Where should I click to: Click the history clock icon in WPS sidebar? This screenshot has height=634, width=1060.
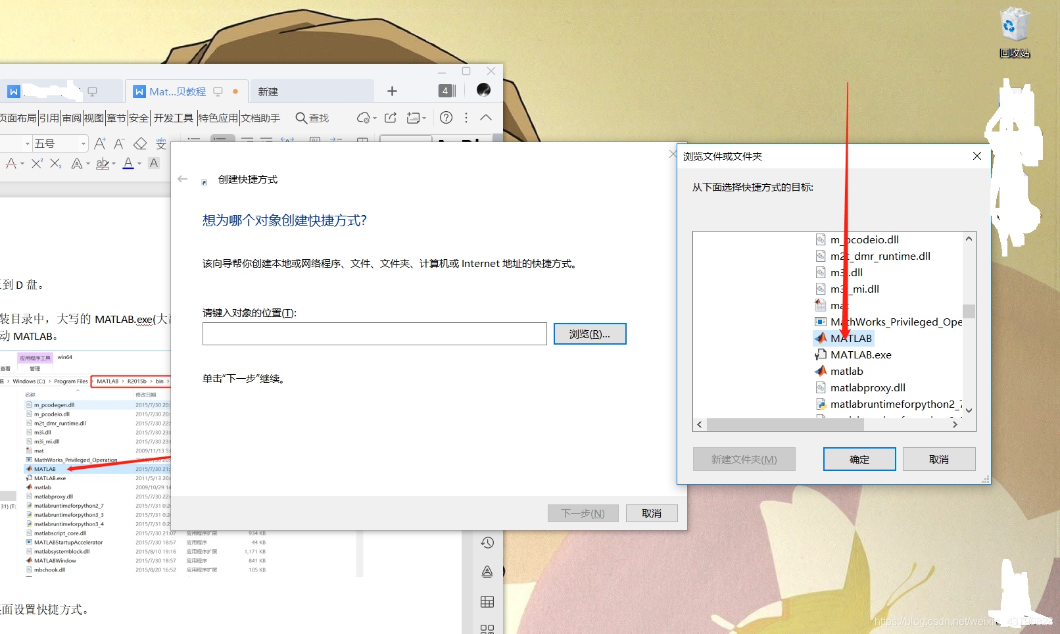[x=487, y=543]
